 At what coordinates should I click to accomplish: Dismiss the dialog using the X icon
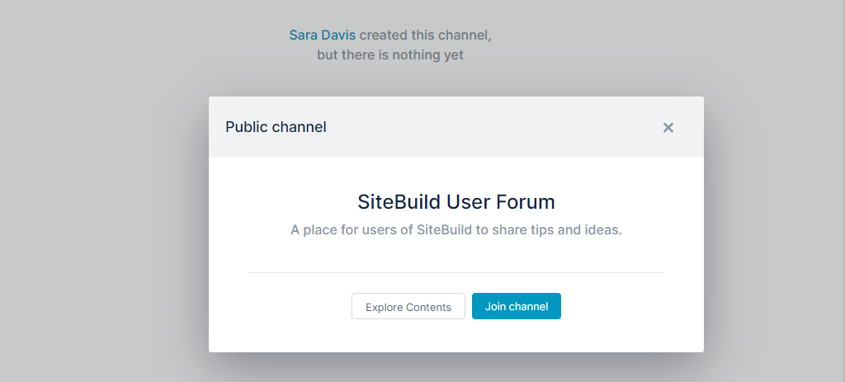pos(668,128)
